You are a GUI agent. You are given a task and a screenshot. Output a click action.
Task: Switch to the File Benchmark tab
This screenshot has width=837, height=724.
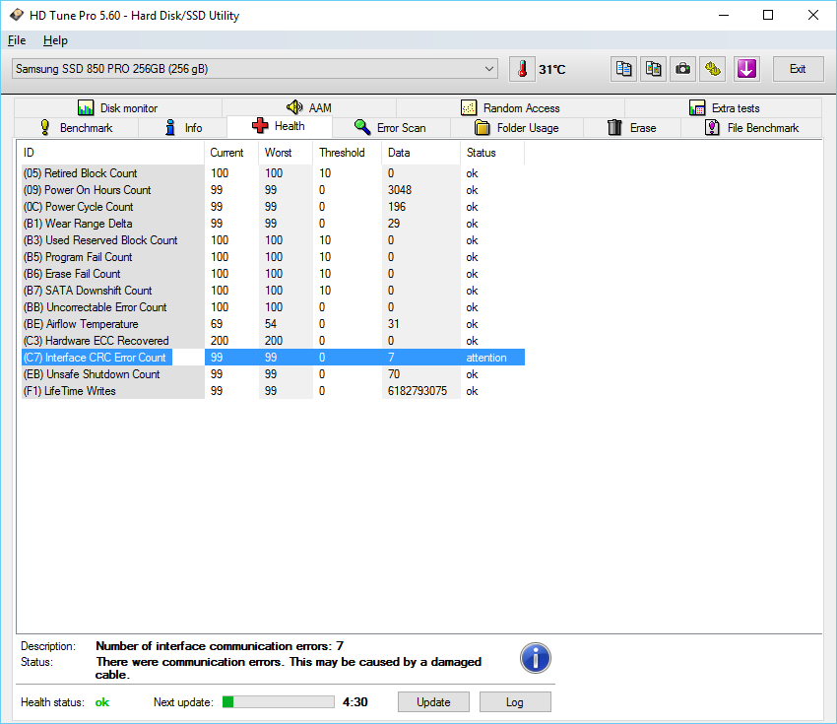[751, 128]
